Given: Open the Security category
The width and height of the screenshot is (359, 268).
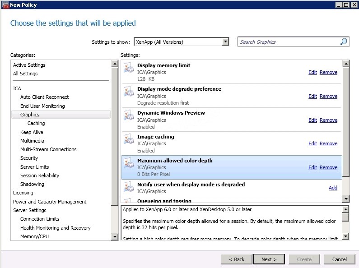Looking at the screenshot, I should tap(29, 158).
